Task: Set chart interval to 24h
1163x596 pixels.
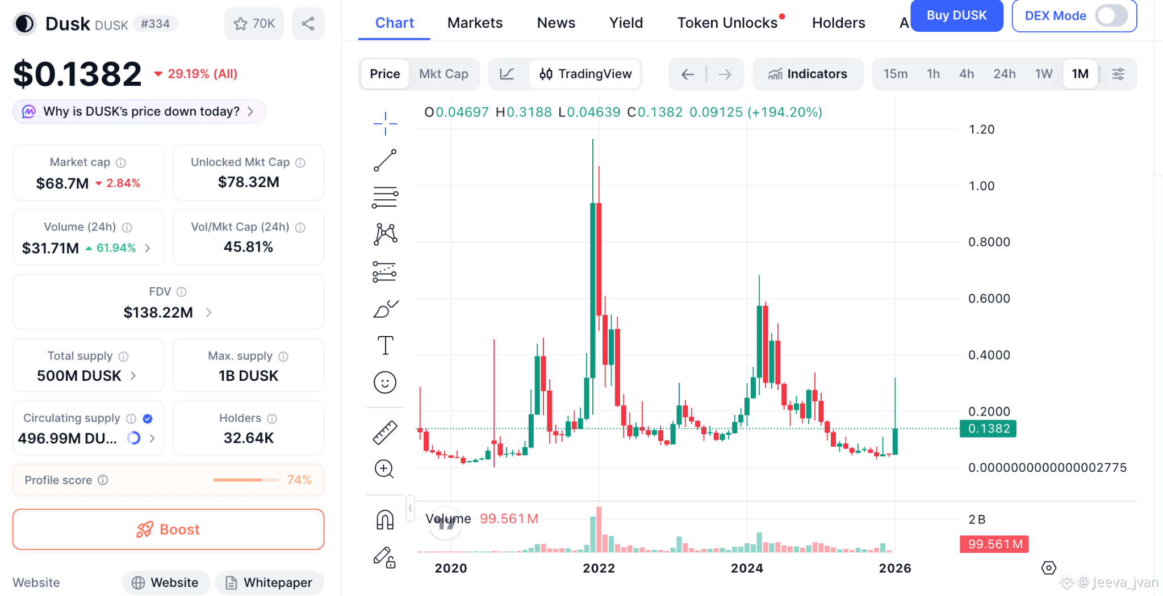Action: pyautogui.click(x=1004, y=74)
